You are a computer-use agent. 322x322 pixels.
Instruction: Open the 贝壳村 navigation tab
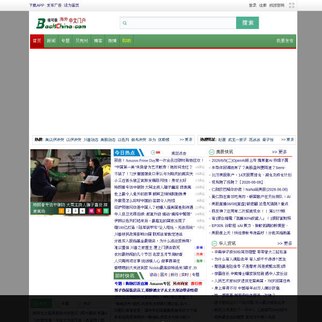click(x=82, y=41)
